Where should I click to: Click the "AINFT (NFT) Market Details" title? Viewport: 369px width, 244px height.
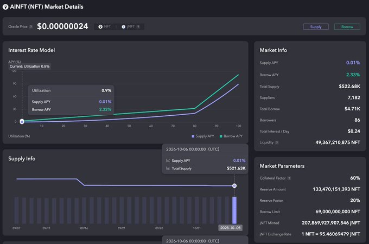point(47,7)
